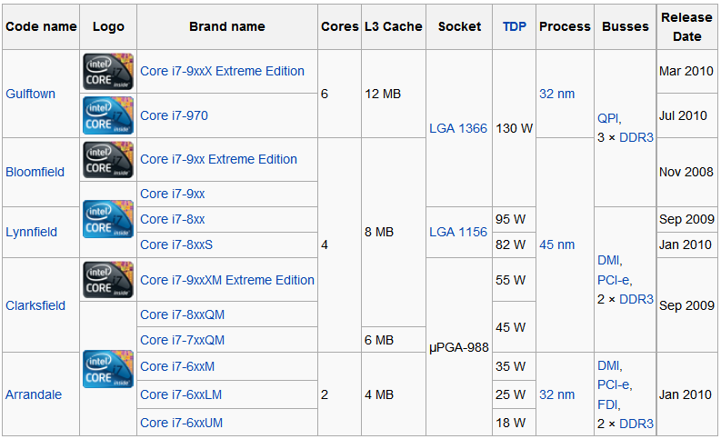This screenshot has height=439, width=721.
Task: Open the Clarksfield link
Action: click(35, 305)
